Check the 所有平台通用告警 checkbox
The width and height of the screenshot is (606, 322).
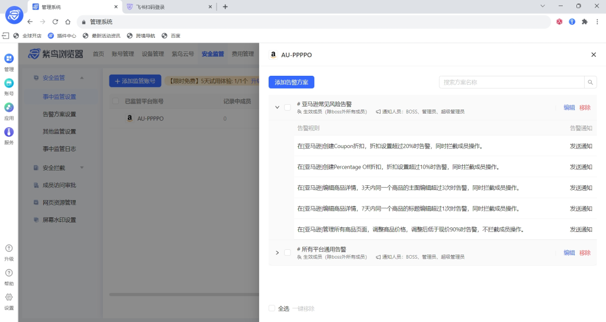pos(288,253)
